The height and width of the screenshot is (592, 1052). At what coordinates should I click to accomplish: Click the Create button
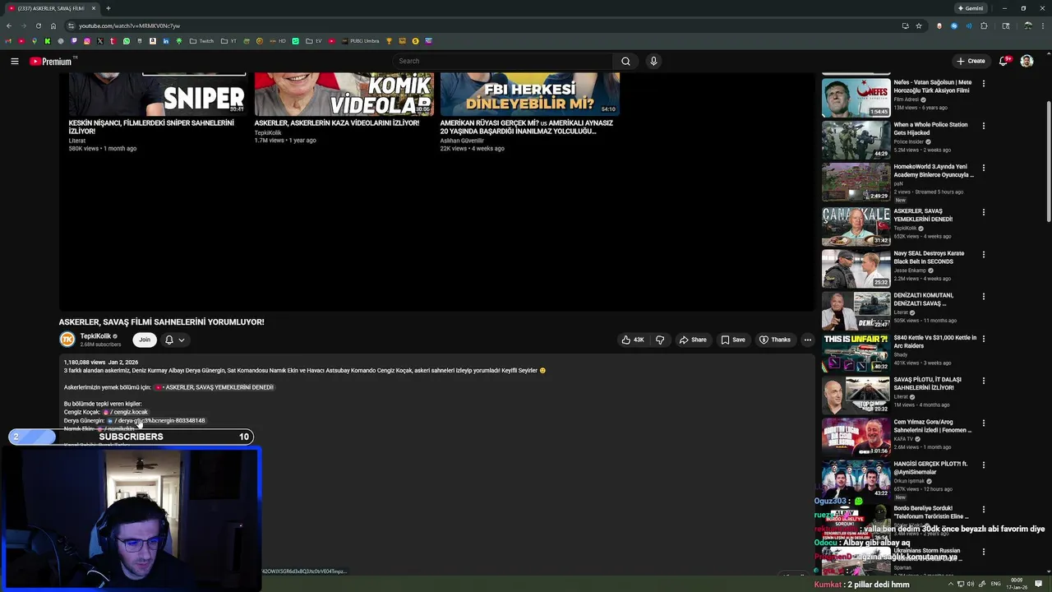pyautogui.click(x=971, y=61)
